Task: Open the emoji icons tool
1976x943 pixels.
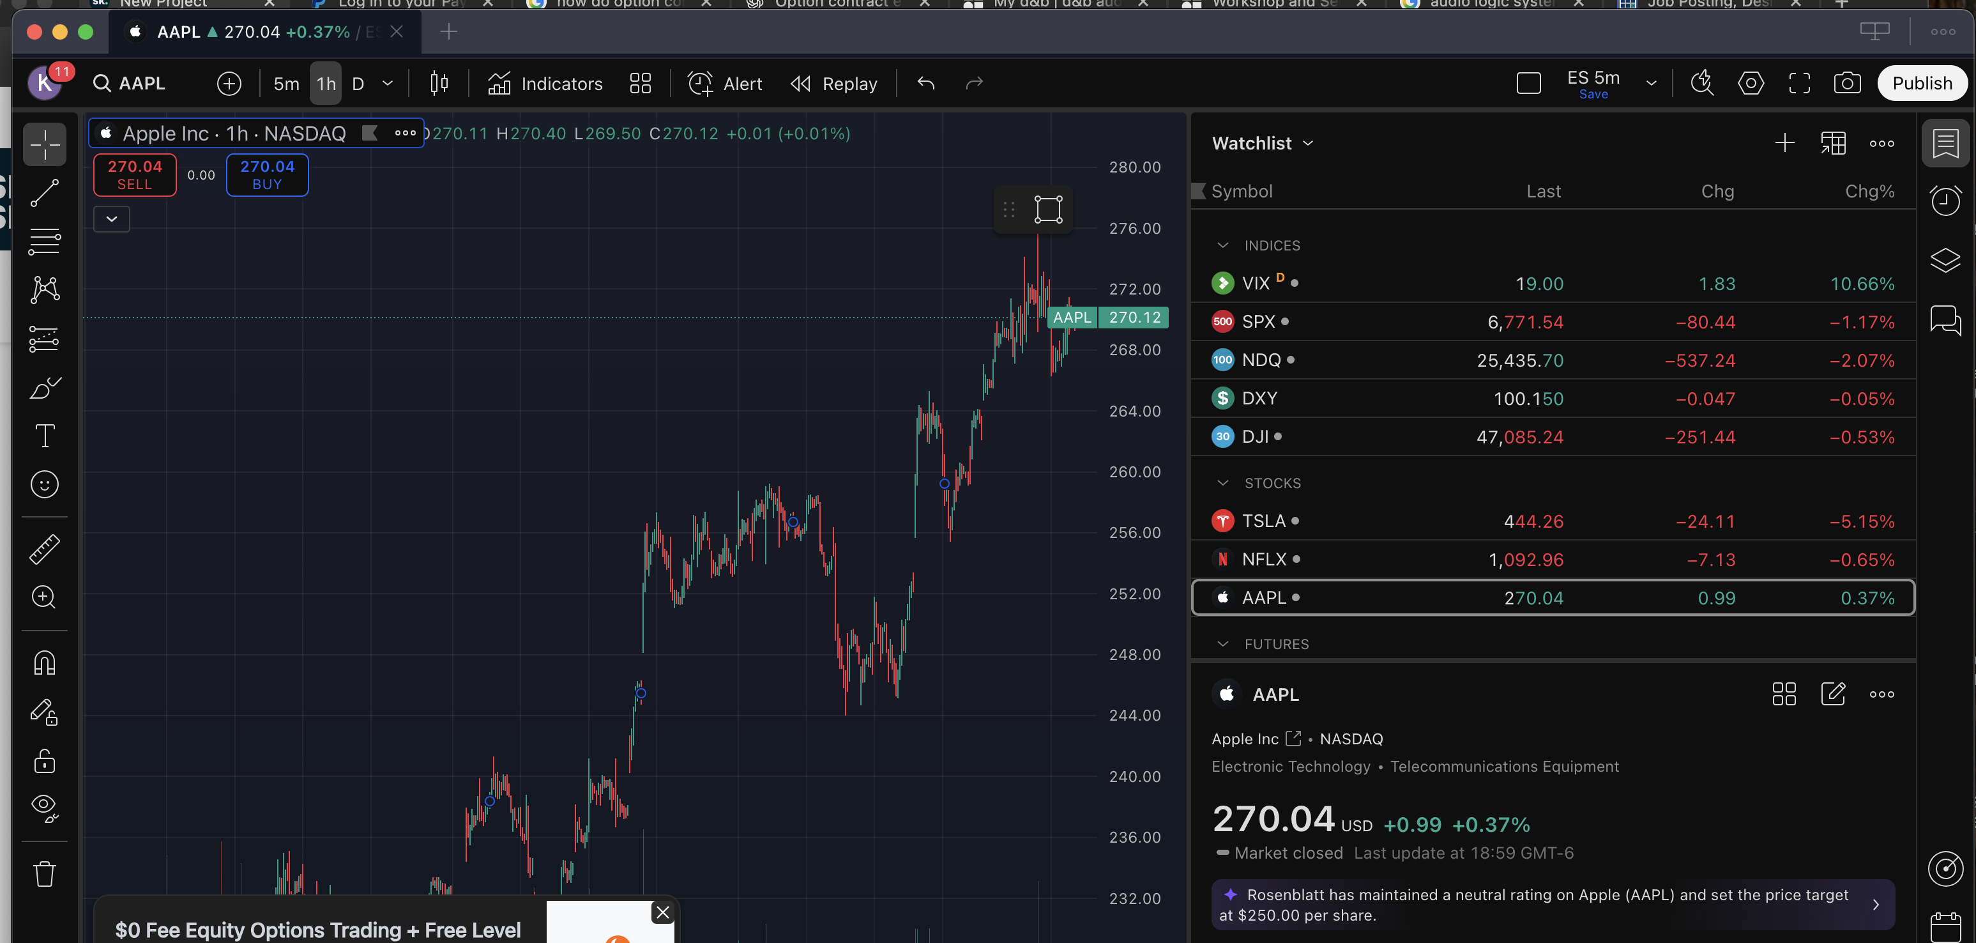Action: (45, 484)
